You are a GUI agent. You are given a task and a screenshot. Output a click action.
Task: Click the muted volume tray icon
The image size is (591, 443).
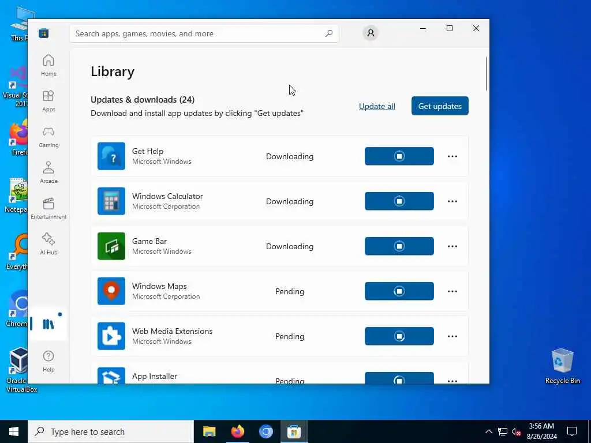click(x=517, y=431)
